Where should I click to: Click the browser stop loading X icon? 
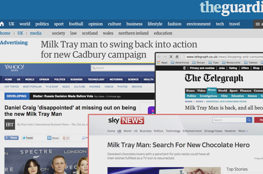[171, 57]
